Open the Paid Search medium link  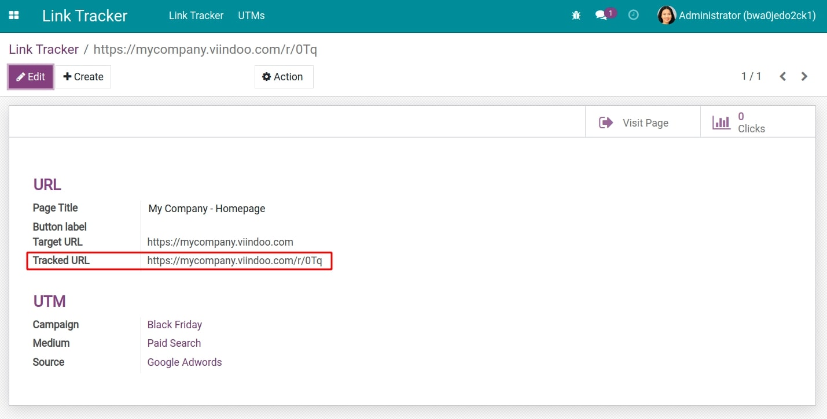pyautogui.click(x=174, y=343)
